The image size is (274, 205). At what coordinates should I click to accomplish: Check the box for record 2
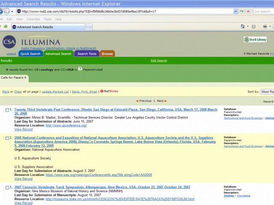(x=7, y=138)
